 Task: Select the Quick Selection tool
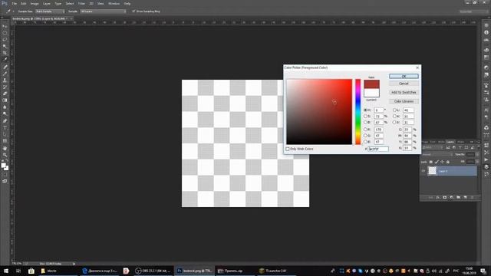(5, 46)
